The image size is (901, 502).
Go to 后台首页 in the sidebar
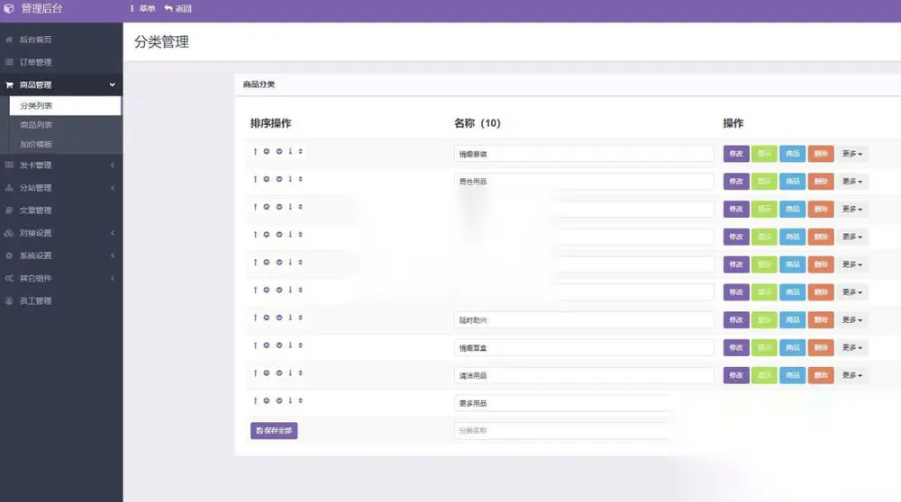coord(61,40)
